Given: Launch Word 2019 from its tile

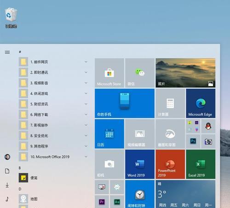Looking at the screenshot, I should tap(140, 164).
